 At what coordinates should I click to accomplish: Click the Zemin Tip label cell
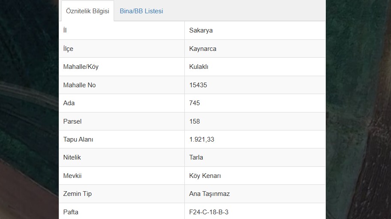click(x=122, y=194)
